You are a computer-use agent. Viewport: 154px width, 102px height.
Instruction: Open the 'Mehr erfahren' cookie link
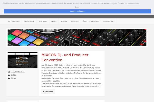(133, 3)
